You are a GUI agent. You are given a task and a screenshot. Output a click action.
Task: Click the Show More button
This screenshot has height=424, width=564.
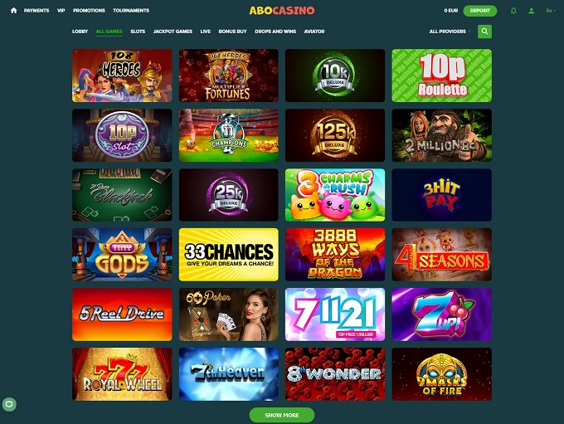click(282, 415)
